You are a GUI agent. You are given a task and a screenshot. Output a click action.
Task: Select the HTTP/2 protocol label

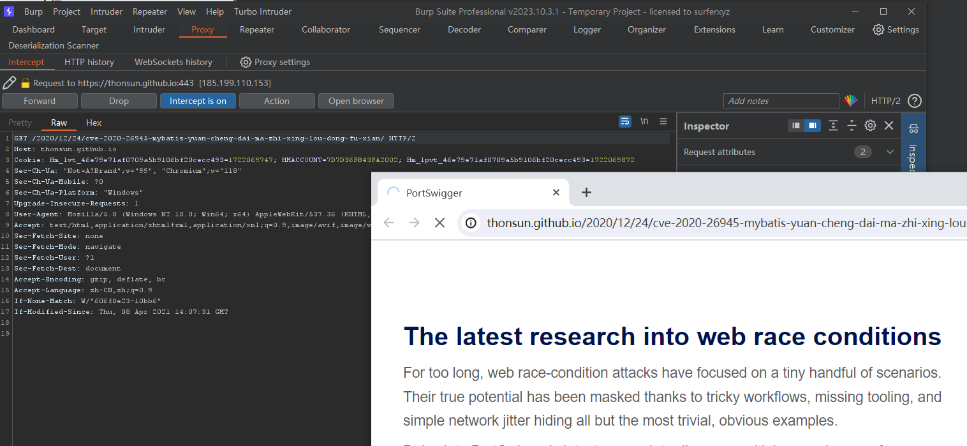coord(886,101)
